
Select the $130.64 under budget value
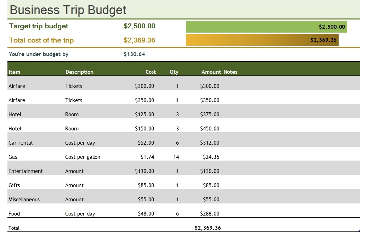tap(134, 54)
